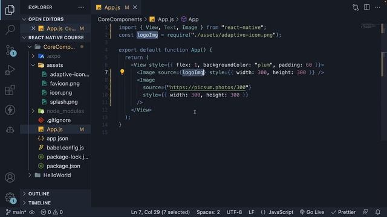Click Explorer panel more actions ellipsis
This screenshot has height=217, width=387.
point(81,7)
